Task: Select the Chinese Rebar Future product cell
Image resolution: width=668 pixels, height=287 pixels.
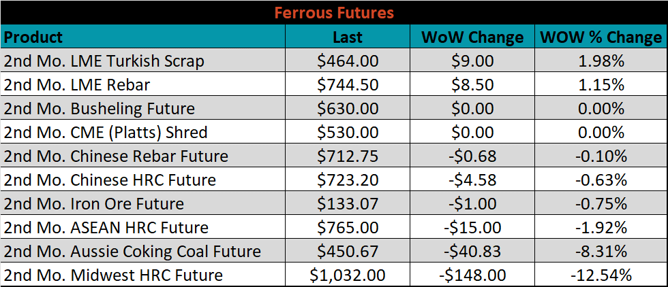Action: coord(142,156)
